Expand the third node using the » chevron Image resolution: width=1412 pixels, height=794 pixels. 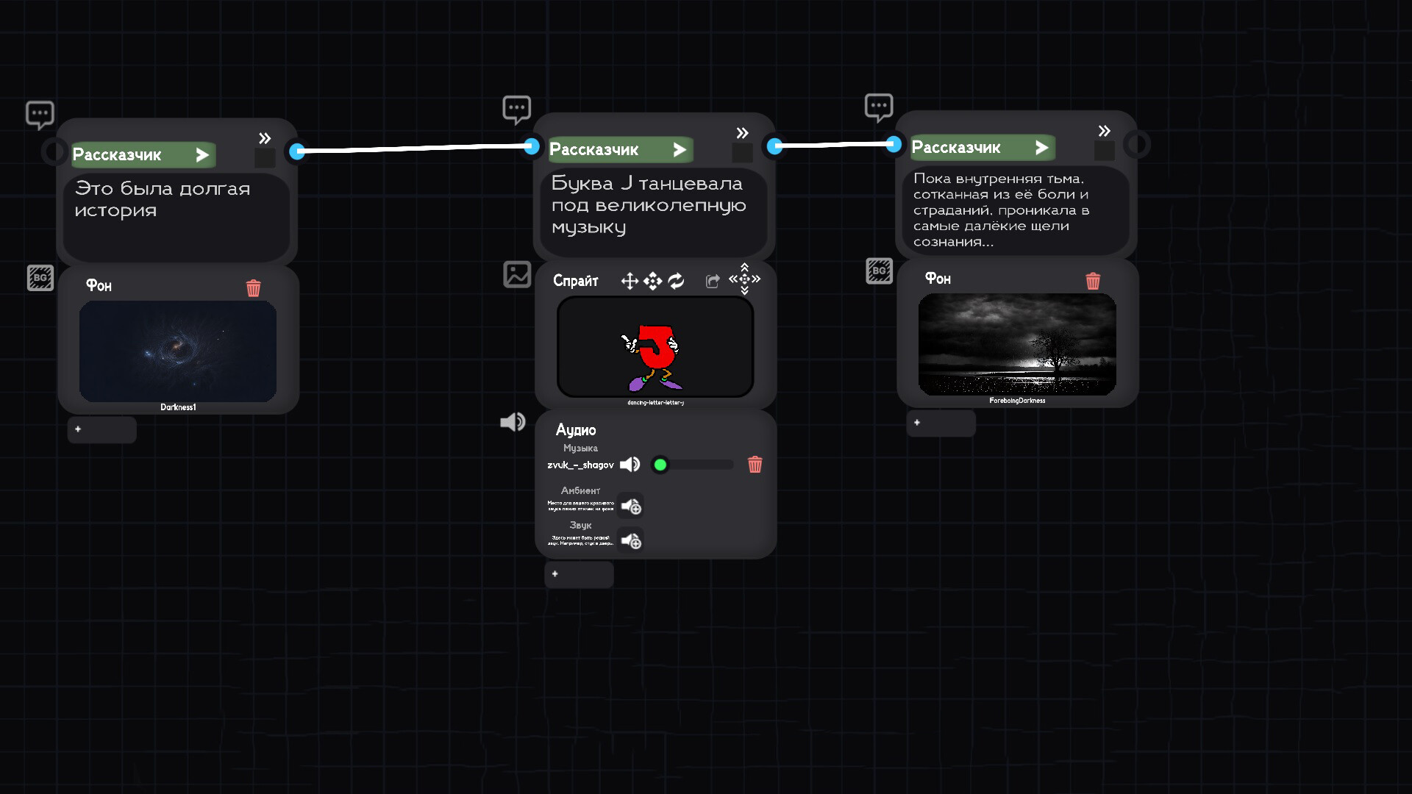click(x=1104, y=131)
